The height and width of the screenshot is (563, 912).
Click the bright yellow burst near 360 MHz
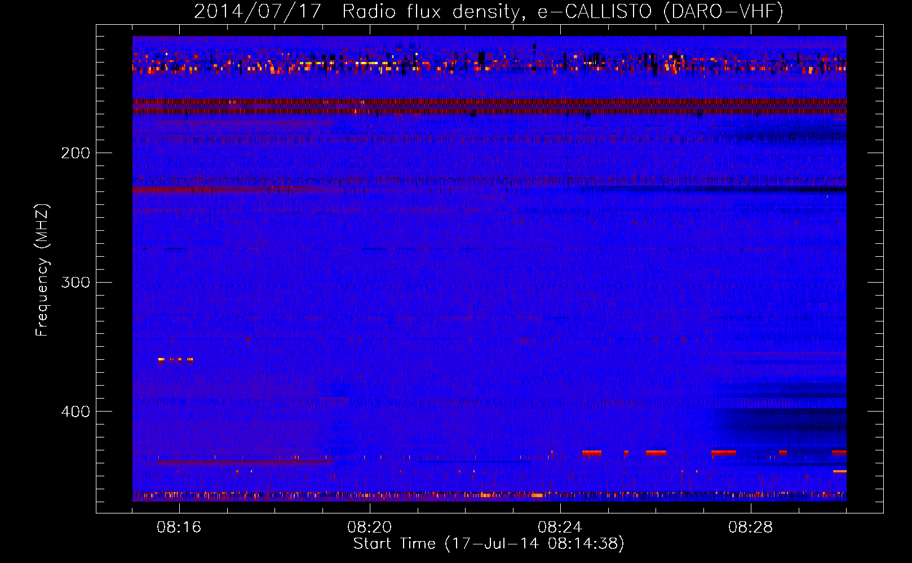tap(176, 359)
